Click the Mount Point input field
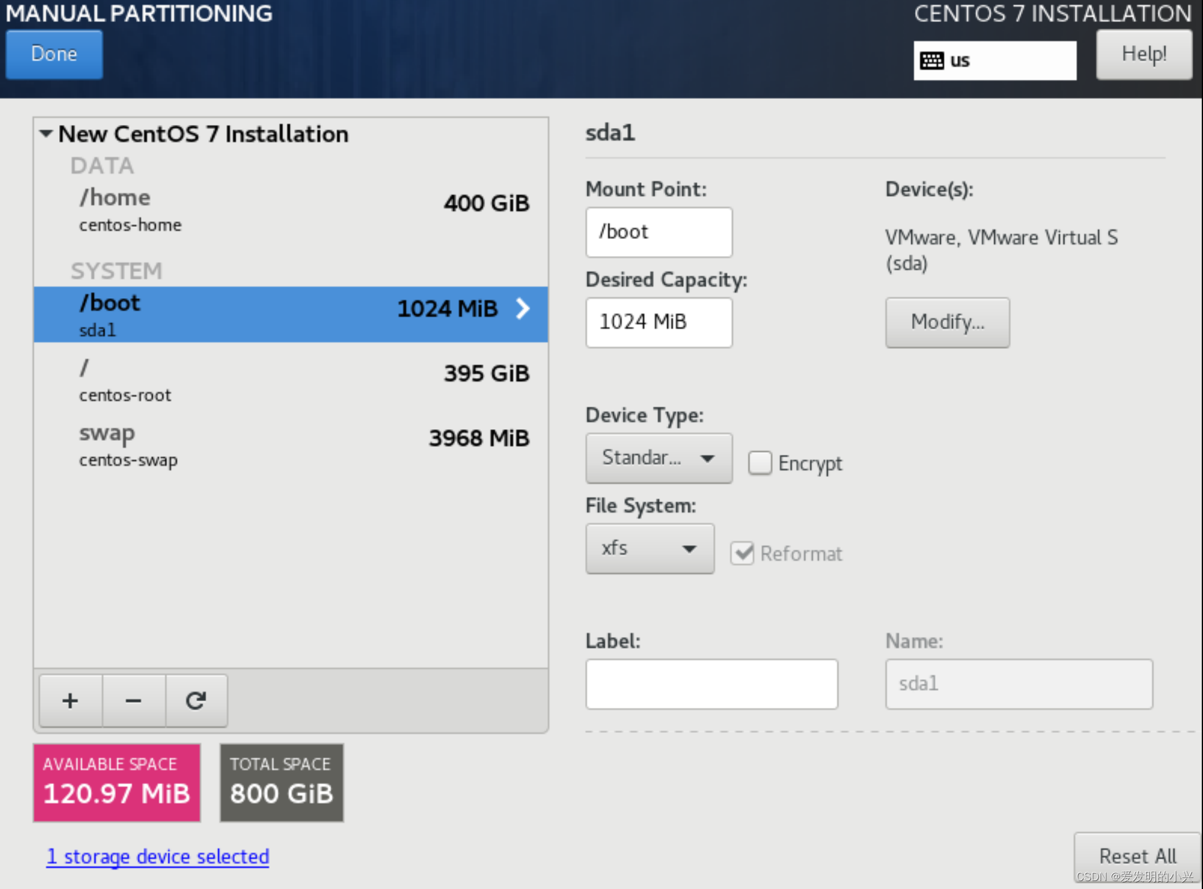Image resolution: width=1203 pixels, height=889 pixels. pyautogui.click(x=659, y=232)
